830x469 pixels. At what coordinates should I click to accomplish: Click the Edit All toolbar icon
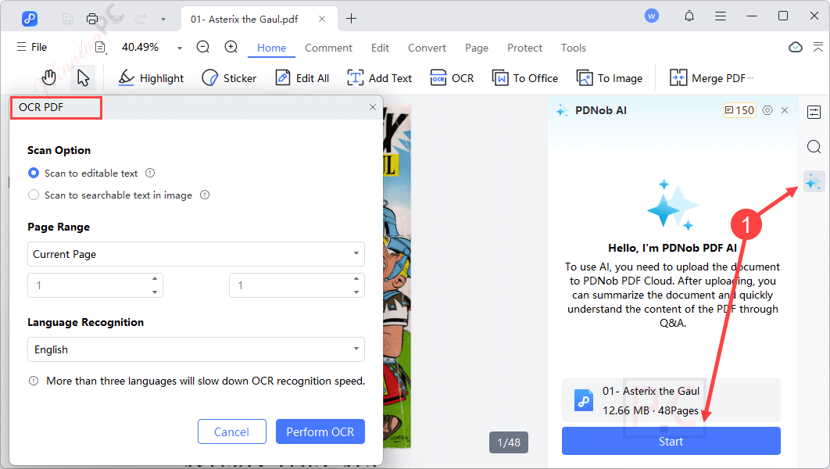[x=302, y=77]
